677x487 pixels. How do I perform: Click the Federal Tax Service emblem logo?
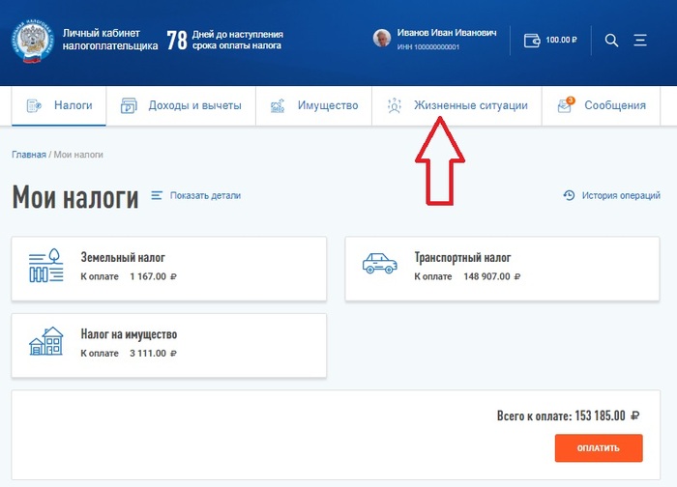(33, 41)
